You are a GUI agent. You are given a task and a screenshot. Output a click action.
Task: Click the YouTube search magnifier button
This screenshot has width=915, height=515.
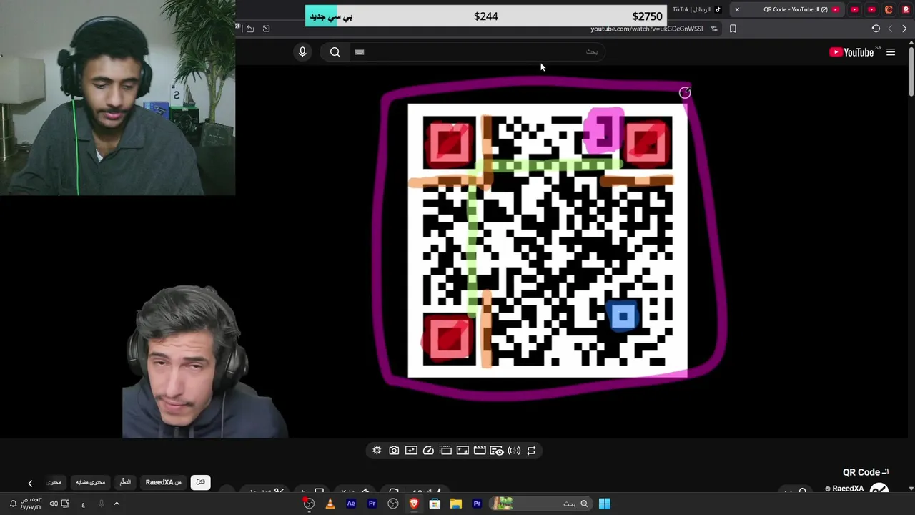click(335, 51)
